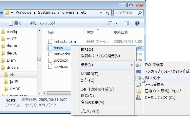Click the zip folder icon
This screenshot has width=190, height=117.
coord(139,91)
